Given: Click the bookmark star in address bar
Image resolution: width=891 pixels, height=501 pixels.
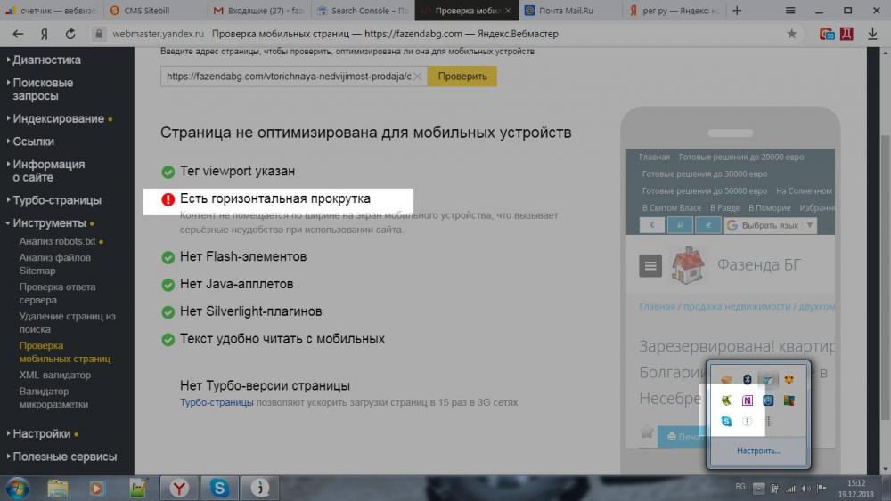Looking at the screenshot, I should click(x=791, y=34).
